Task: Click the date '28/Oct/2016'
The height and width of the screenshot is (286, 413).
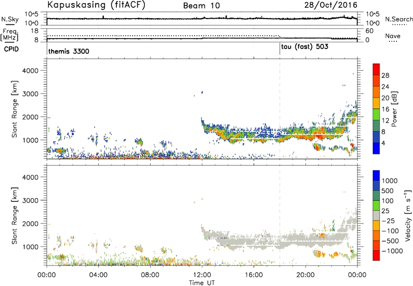Action: pos(330,5)
